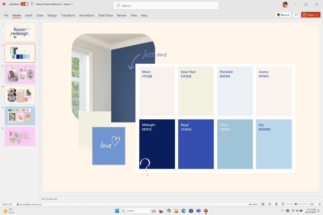Viewport: 323px width, 215px height.
Task: Open the Comments pane icon
Action: coord(296,15)
